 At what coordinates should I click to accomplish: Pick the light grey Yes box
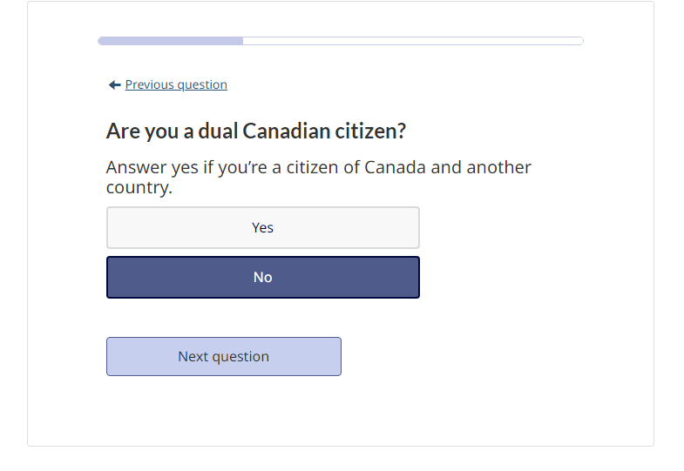(262, 228)
